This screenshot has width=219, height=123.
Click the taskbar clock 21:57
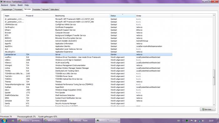pyautogui.click(x=211, y=121)
